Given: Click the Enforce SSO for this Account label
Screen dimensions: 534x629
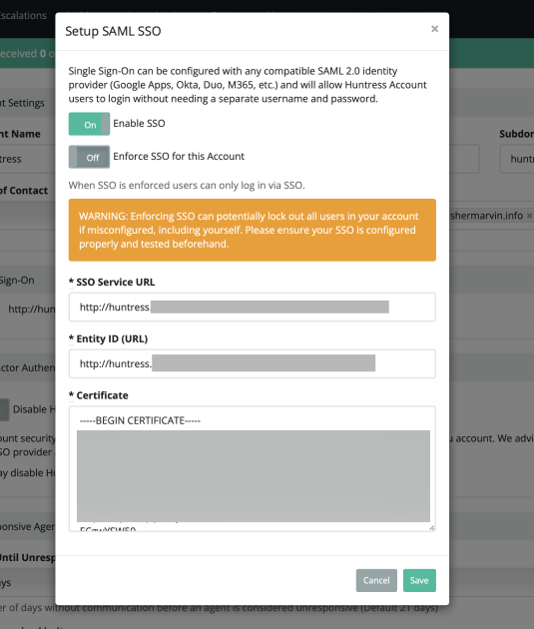Looking at the screenshot, I should [179, 156].
